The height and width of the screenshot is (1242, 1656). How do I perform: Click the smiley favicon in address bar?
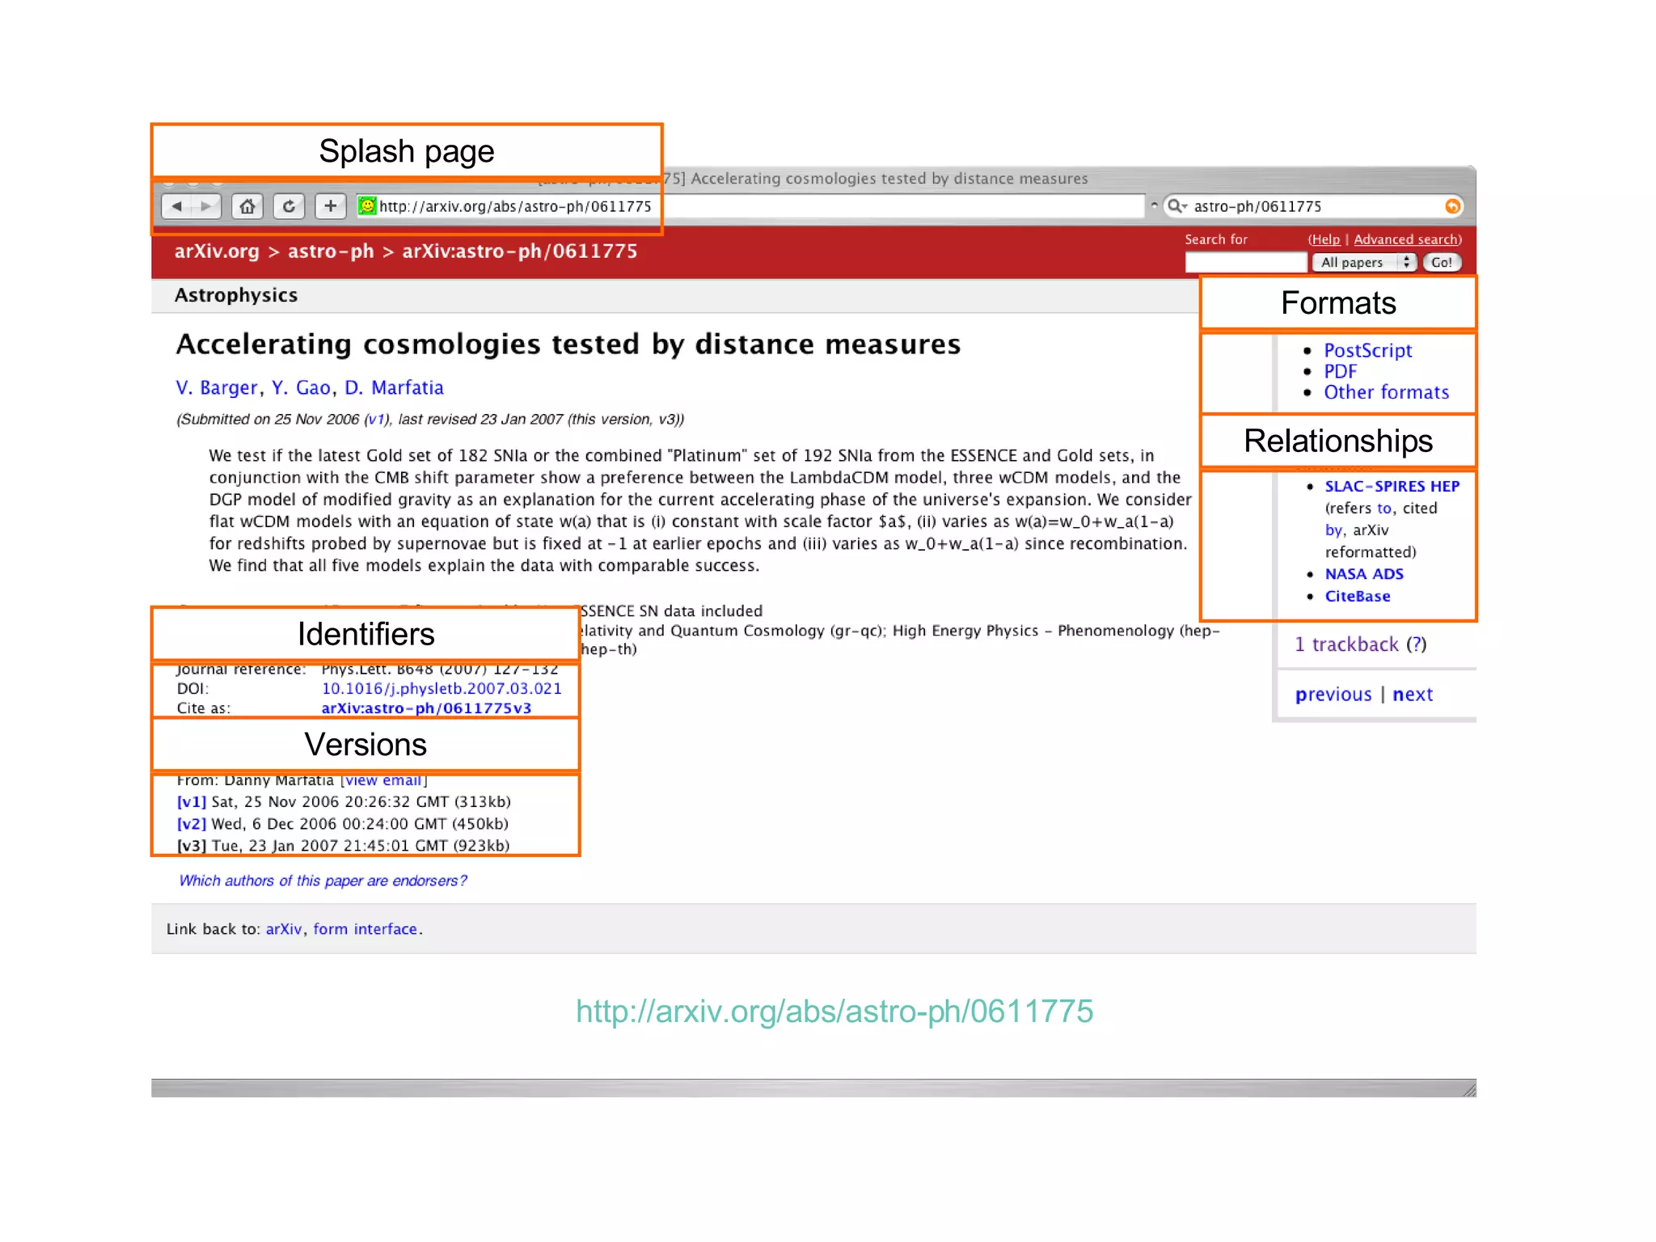tap(367, 205)
